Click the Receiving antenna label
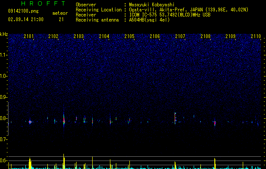 [97, 20]
